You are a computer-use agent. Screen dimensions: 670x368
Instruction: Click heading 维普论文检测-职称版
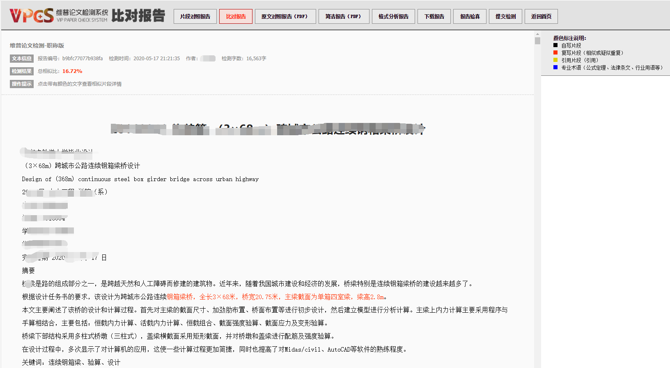point(37,45)
